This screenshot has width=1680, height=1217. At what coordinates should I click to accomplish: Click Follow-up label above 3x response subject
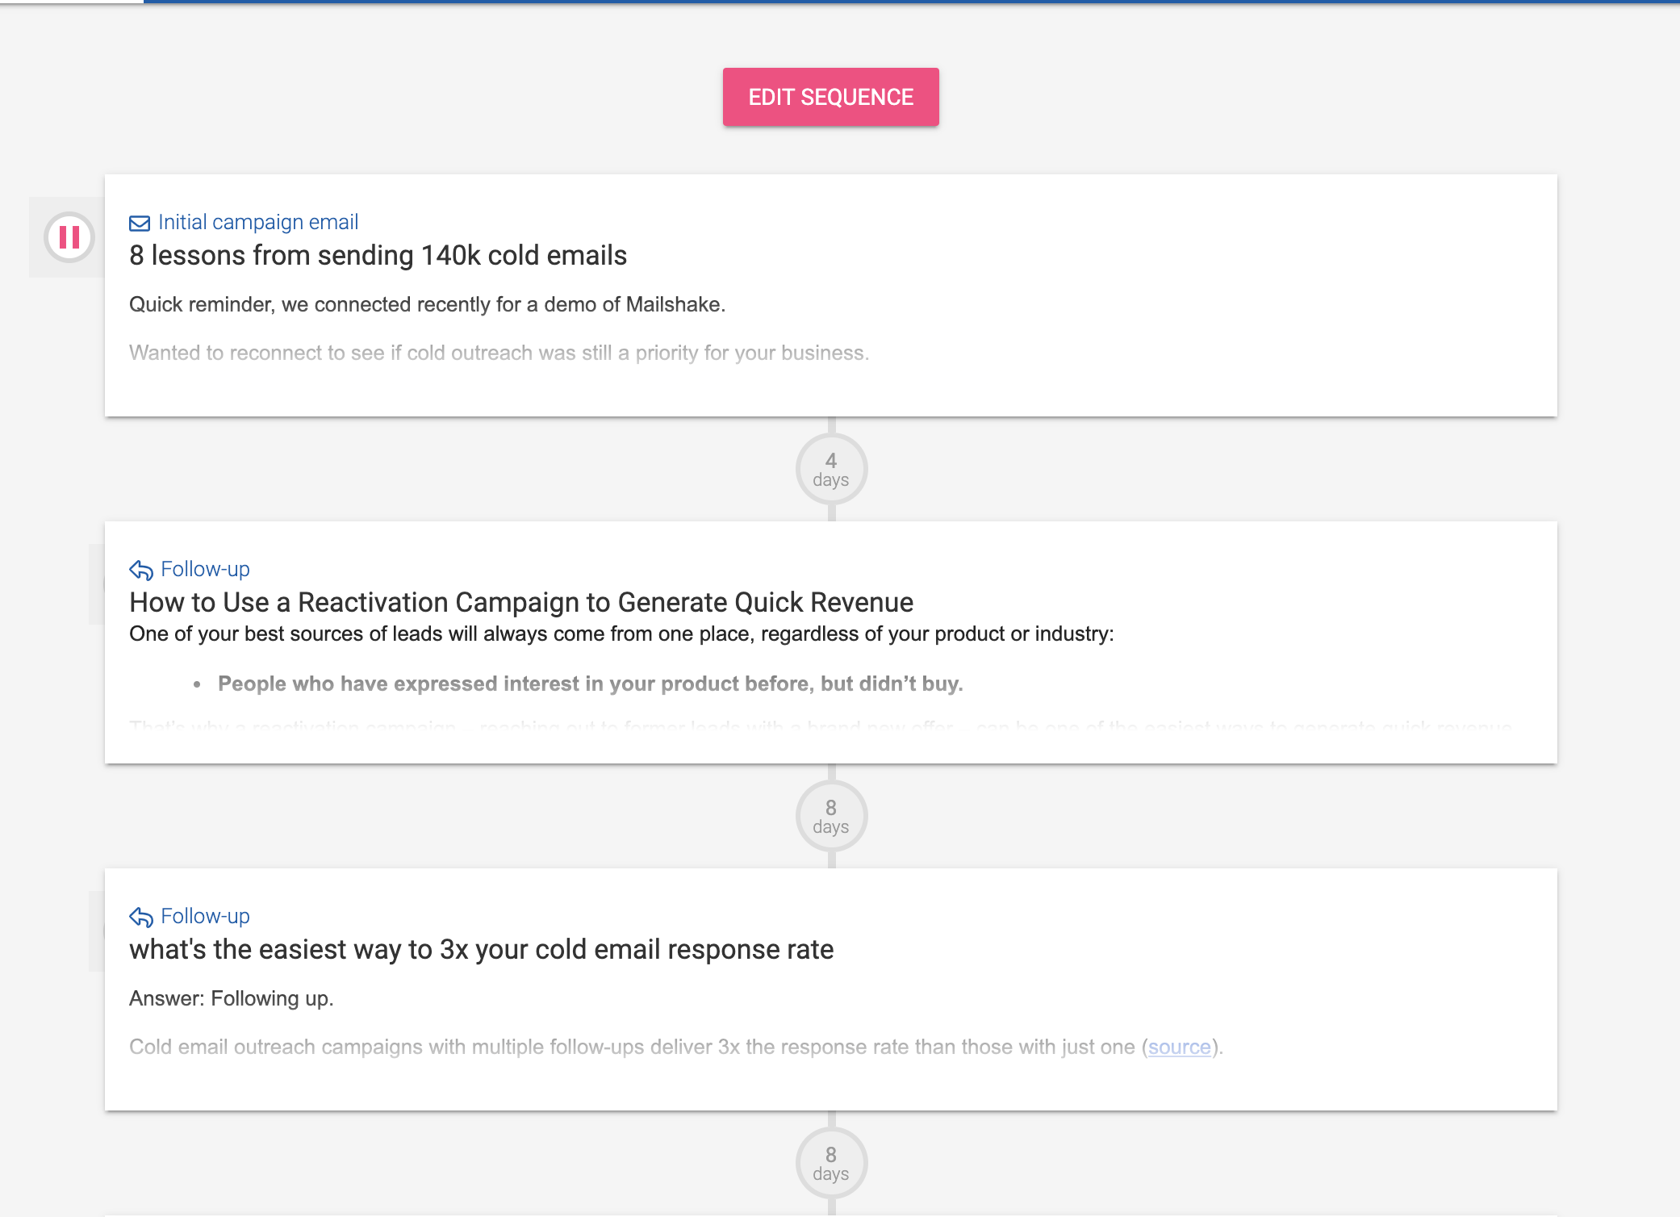(x=205, y=916)
